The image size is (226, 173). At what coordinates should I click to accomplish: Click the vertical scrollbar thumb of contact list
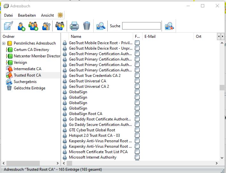(x=222, y=87)
